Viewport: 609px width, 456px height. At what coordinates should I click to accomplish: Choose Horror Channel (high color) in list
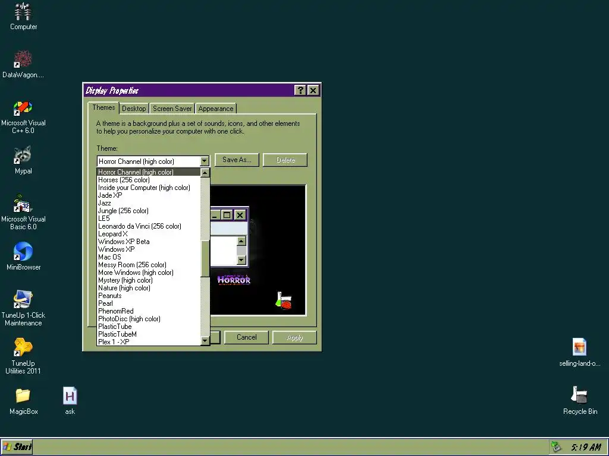tap(148, 172)
